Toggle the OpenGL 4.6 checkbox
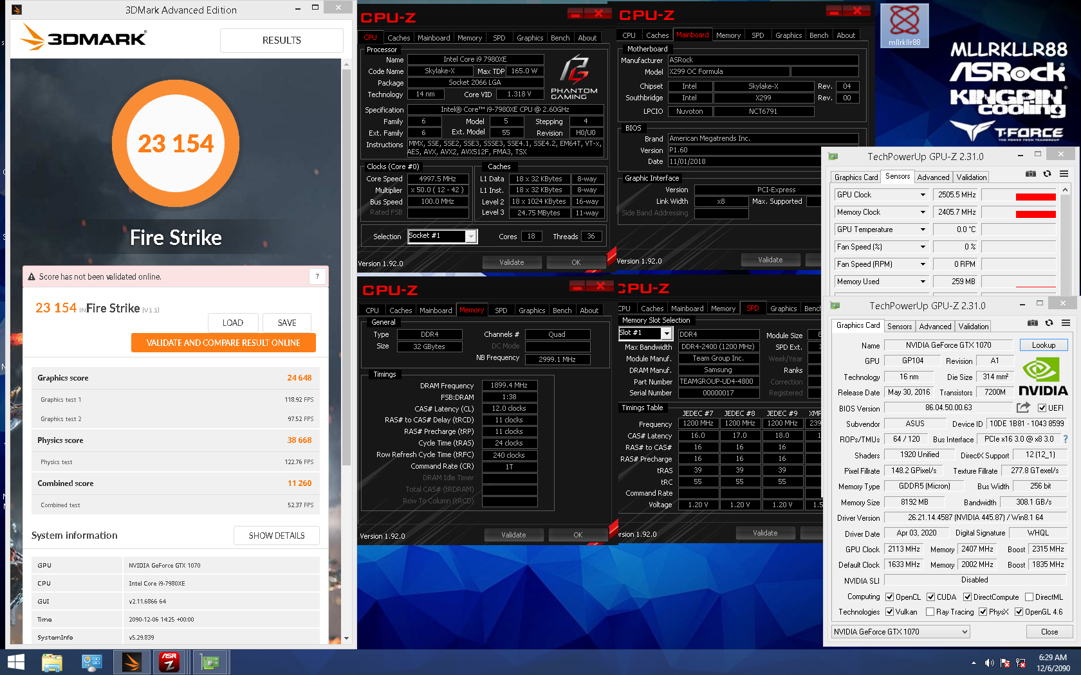Viewport: 1081px width, 675px height. (1019, 612)
